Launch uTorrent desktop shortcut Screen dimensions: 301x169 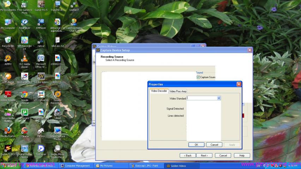25,114
